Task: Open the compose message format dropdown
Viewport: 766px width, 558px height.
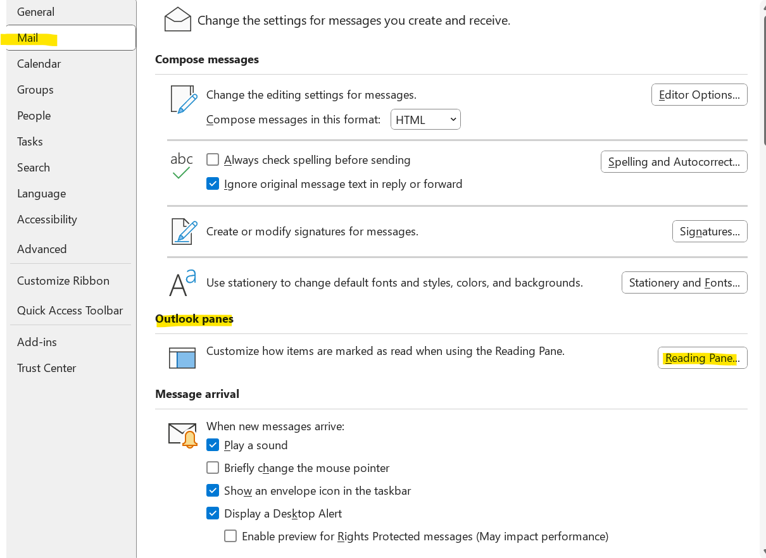Action: tap(425, 120)
